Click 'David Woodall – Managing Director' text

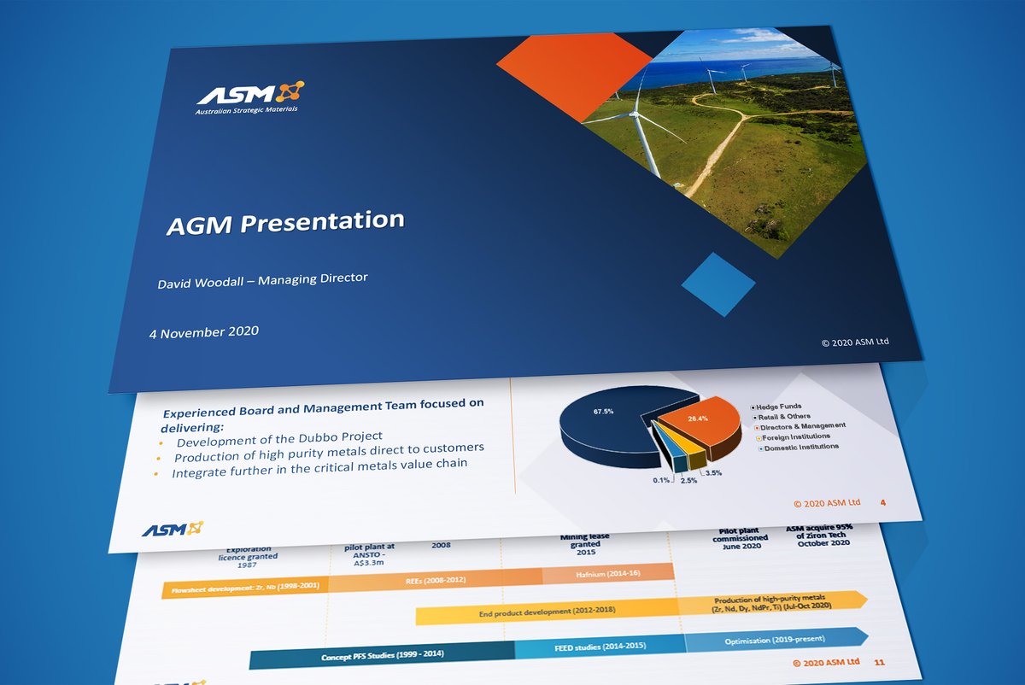262,281
